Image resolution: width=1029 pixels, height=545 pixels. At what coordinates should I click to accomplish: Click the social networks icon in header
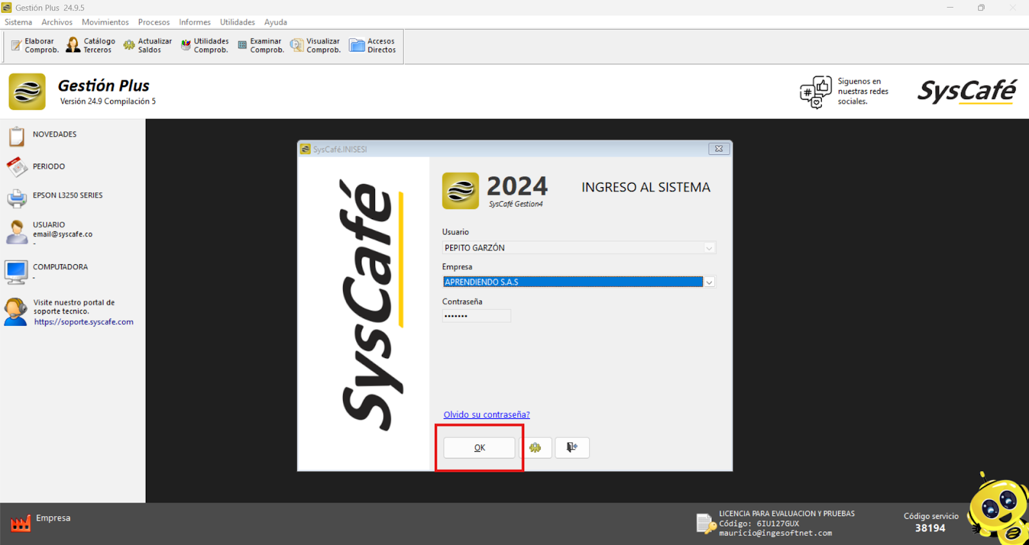tap(815, 92)
